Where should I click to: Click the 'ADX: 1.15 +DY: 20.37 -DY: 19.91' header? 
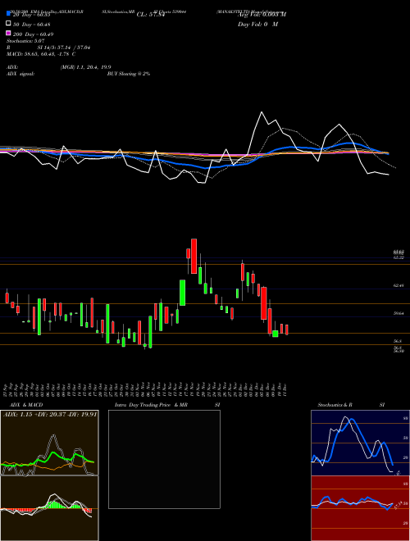coord(50,414)
